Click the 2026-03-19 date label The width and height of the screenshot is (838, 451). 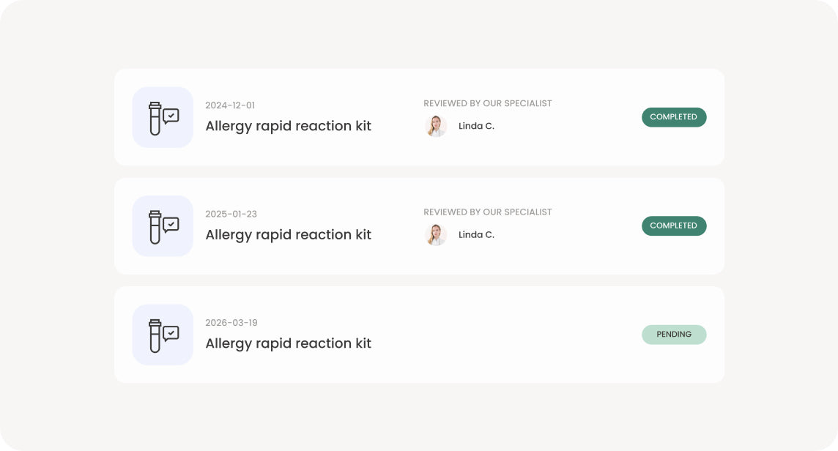tap(231, 323)
